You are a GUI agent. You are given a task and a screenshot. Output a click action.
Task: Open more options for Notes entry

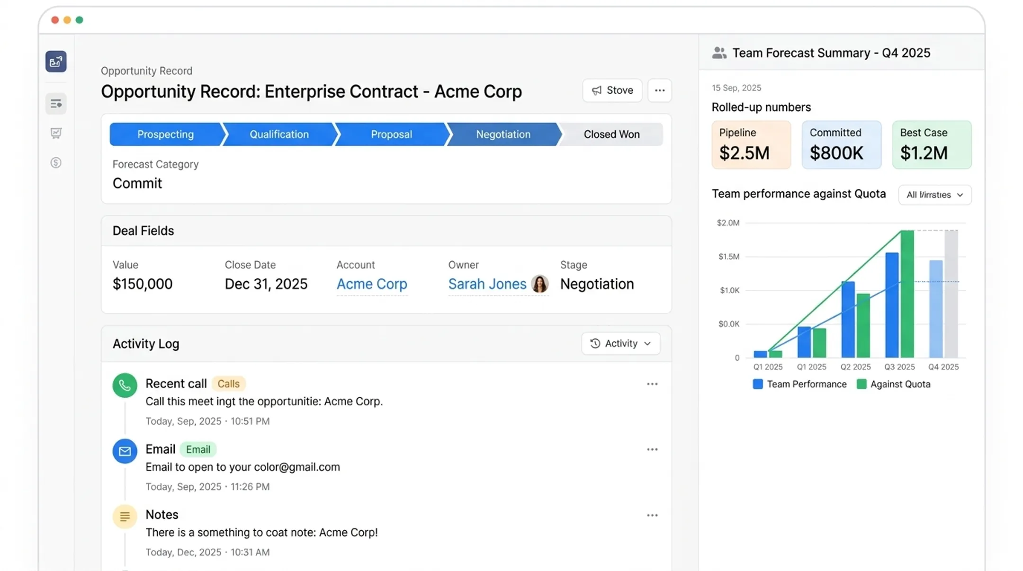(x=652, y=515)
